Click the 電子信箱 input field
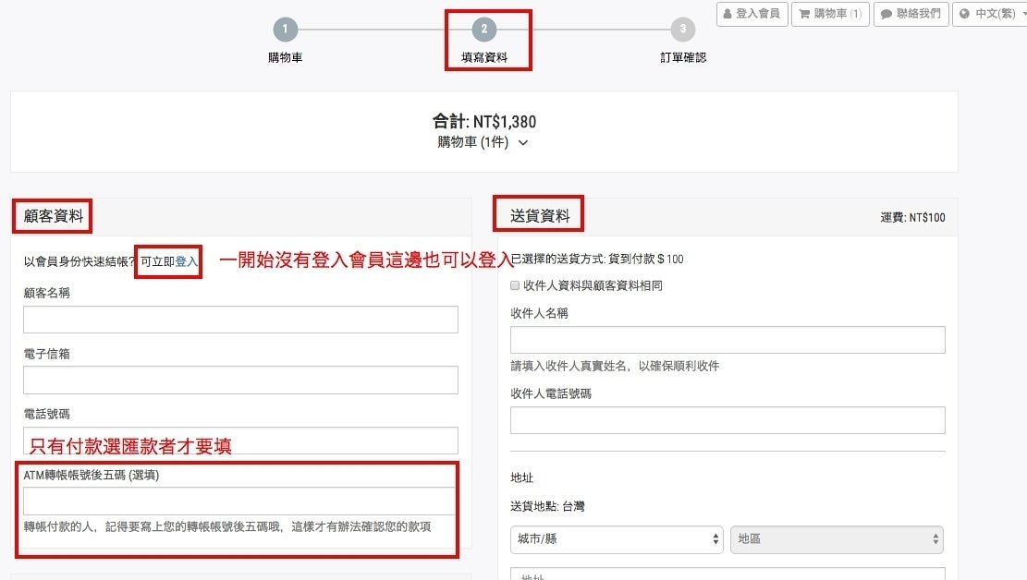Image resolution: width=1027 pixels, height=580 pixels. coord(239,380)
